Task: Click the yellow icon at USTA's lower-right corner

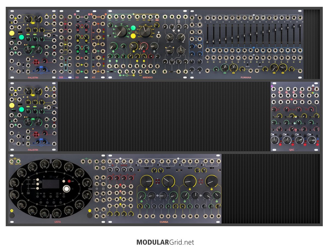Action: coord(90,211)
